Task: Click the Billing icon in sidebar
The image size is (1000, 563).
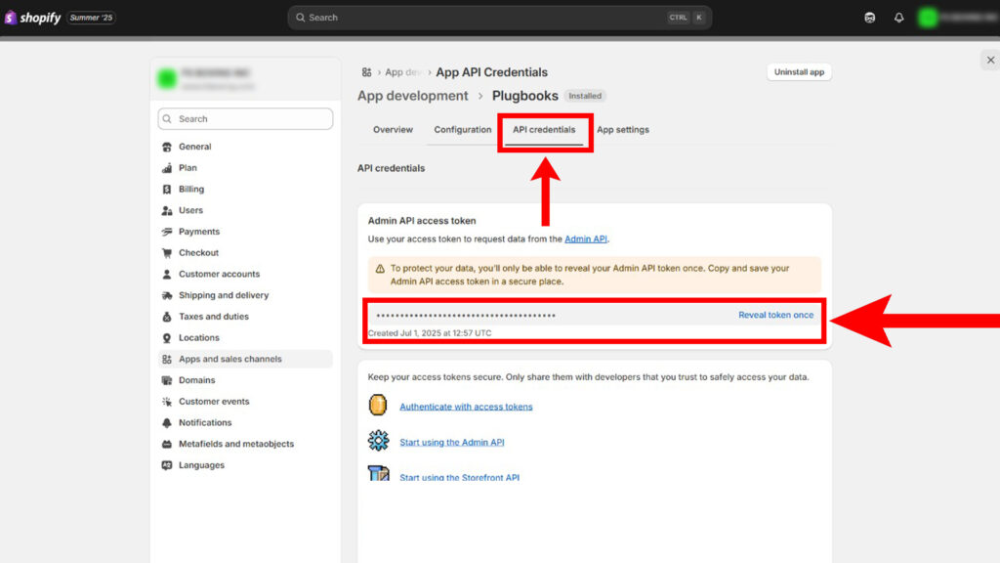Action: (167, 189)
